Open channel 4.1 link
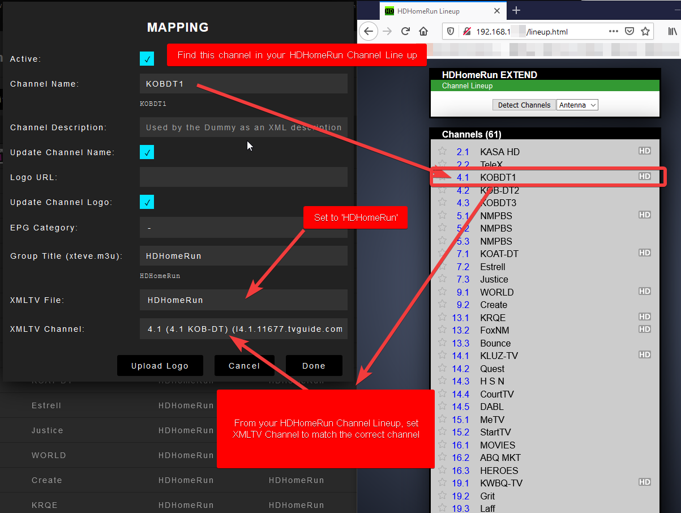 [x=463, y=177]
